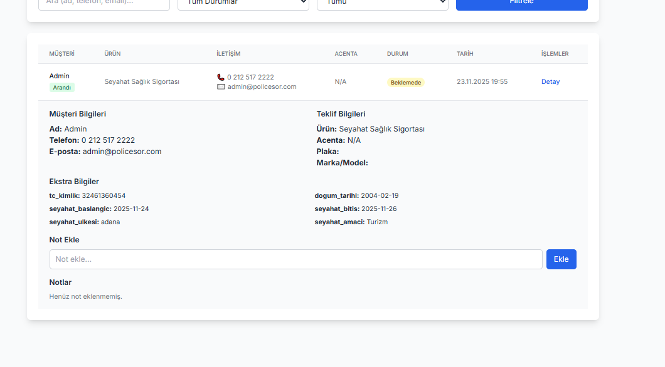The image size is (665, 367).
Task: Click the Plaka label
Action: 328,152
